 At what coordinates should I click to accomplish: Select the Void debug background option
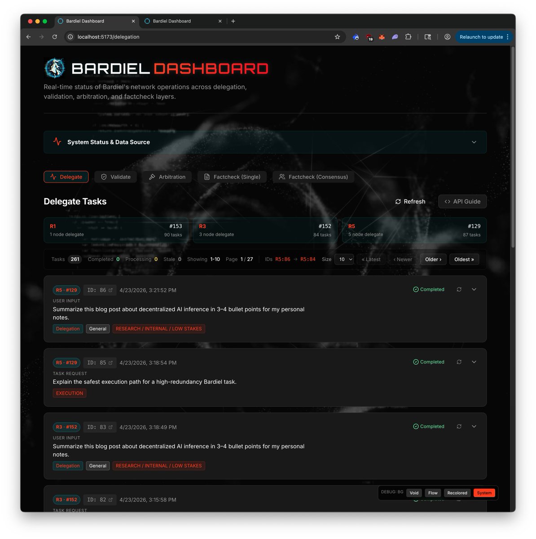coord(414,493)
